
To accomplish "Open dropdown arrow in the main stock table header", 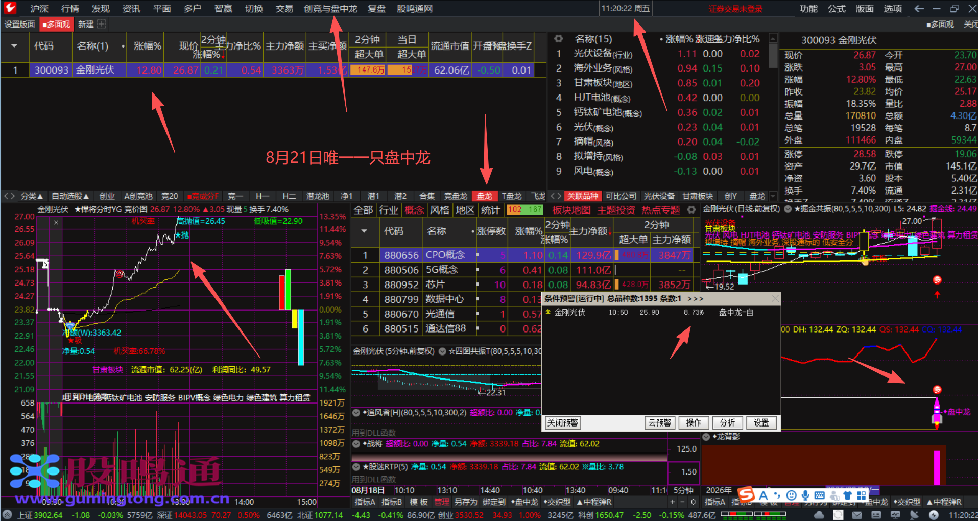I will [14, 46].
